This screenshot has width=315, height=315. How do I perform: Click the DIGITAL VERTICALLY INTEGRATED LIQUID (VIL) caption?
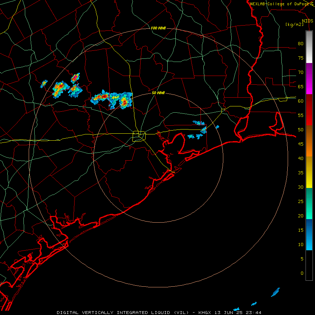point(123,313)
